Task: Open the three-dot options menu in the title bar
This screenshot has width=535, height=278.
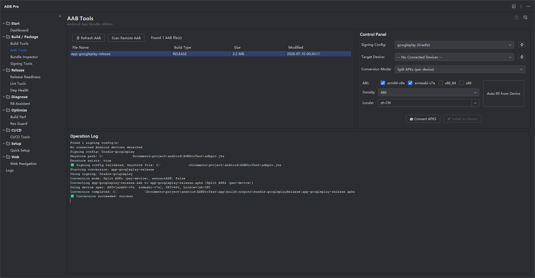Action: pyautogui.click(x=521, y=6)
